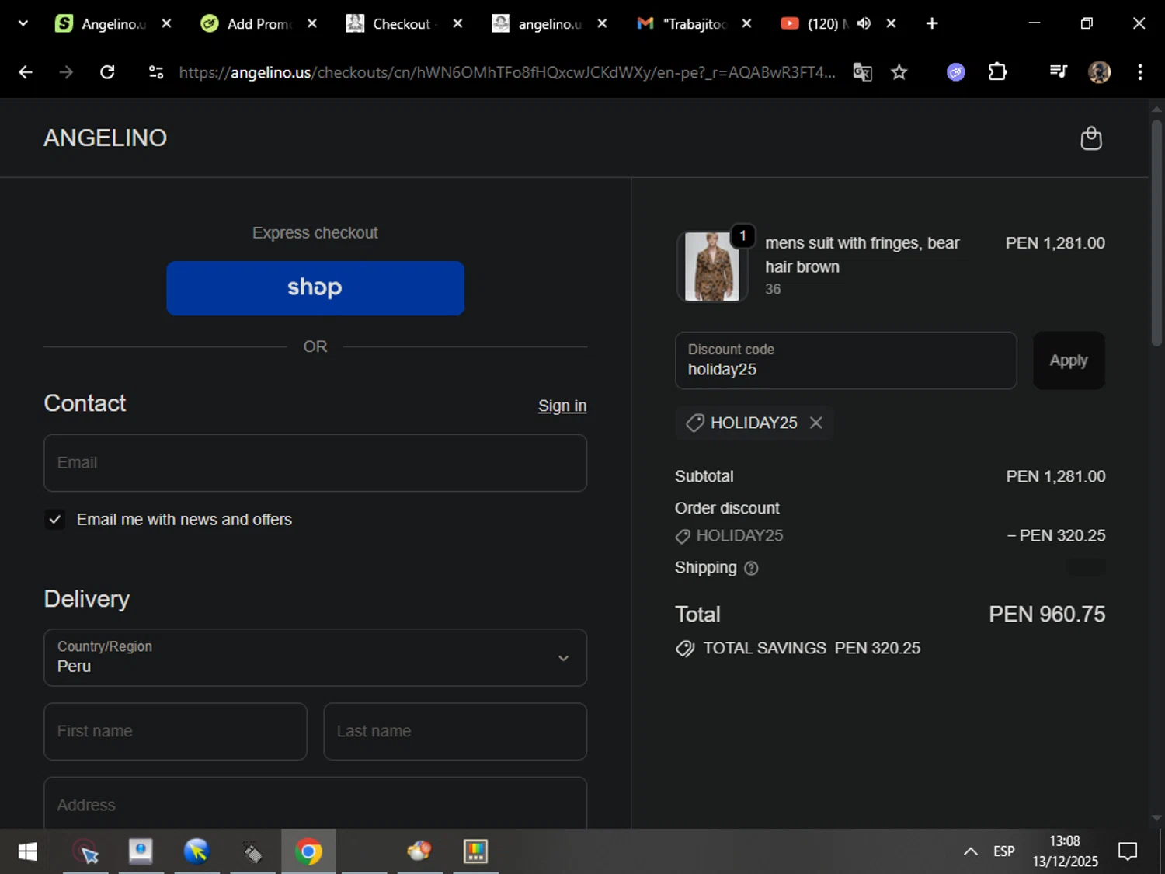1165x874 pixels.
Task: Pay with the Shop express checkout button
Action: click(x=315, y=288)
